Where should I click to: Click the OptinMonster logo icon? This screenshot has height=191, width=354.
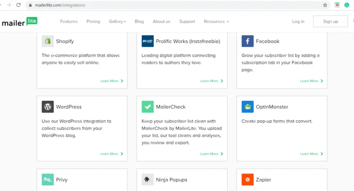point(247,107)
